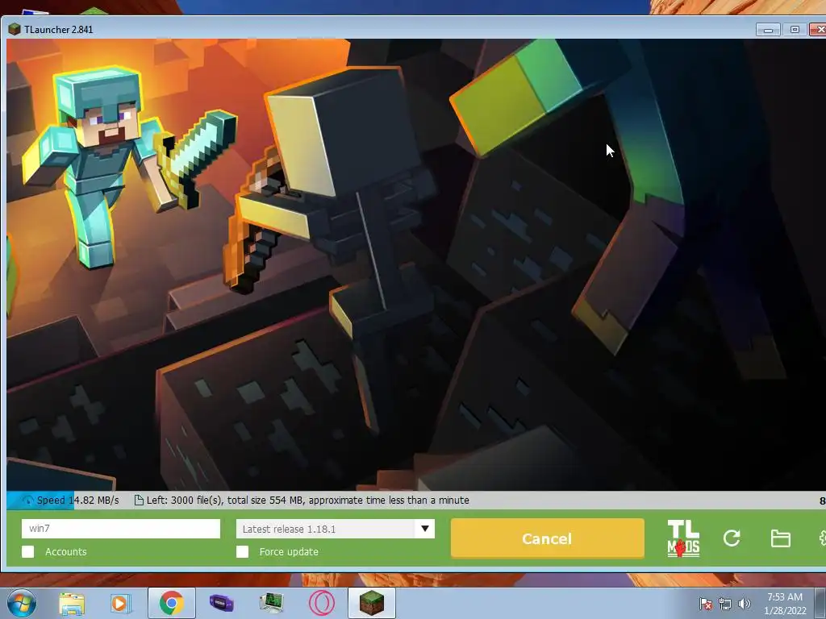Open the purple game controller taskbar app
Image resolution: width=826 pixels, height=619 pixels.
221,602
